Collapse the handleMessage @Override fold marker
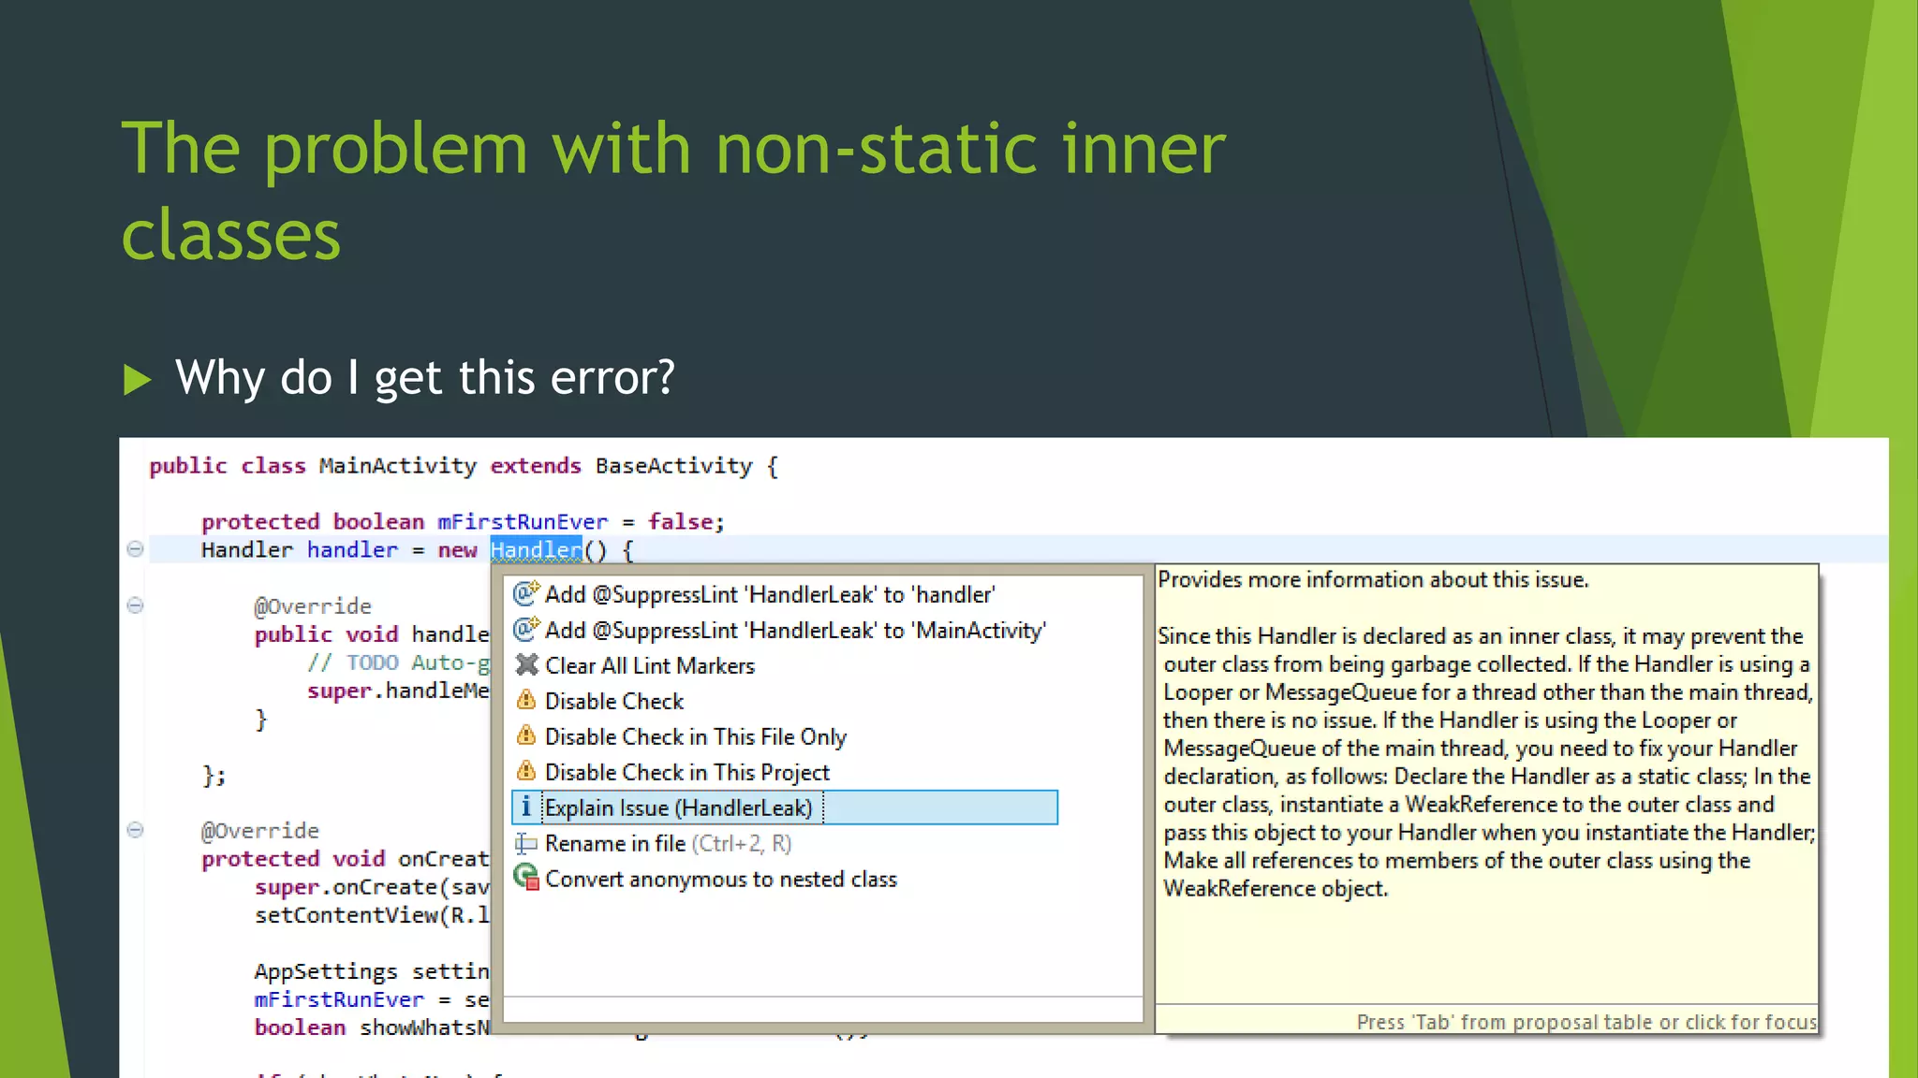 [135, 605]
